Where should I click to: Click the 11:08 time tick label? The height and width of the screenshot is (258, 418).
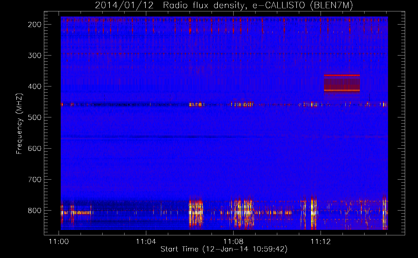(x=234, y=241)
